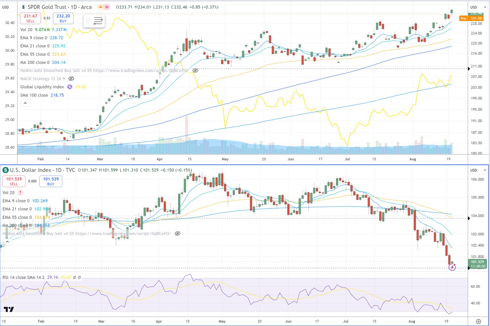Click the +0.150 (+0.15%) change in dollar header

pos(176,170)
